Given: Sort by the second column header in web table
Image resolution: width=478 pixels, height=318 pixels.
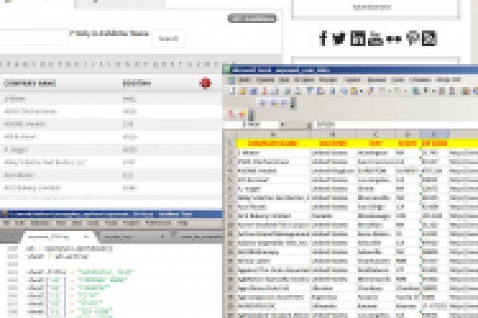Looking at the screenshot, I should click(x=136, y=83).
